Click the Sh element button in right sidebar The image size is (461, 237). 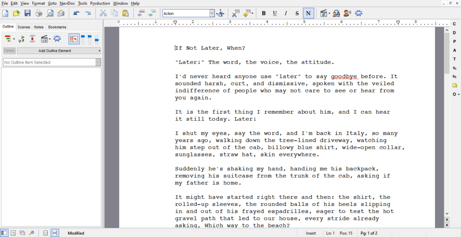455,77
